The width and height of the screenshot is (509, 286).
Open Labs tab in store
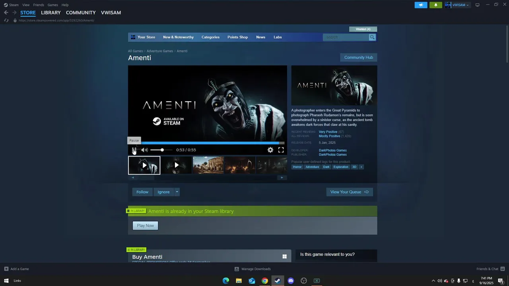[x=278, y=37]
